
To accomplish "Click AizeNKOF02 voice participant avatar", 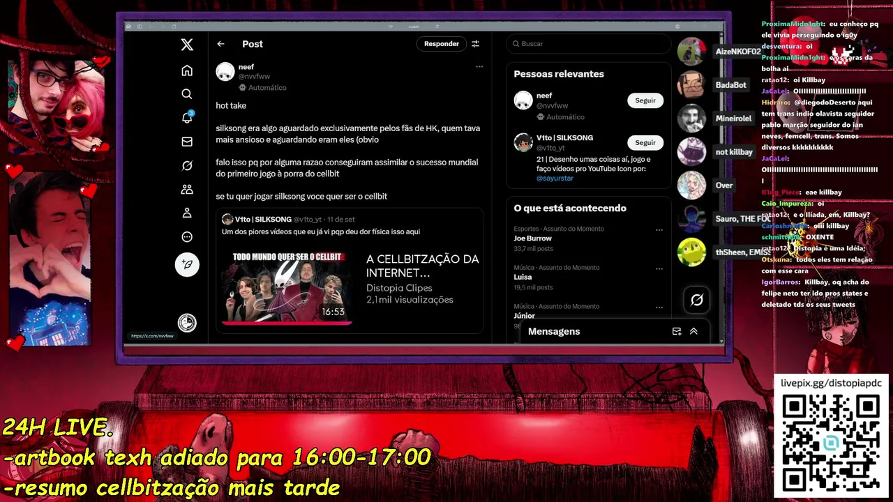I will [691, 52].
